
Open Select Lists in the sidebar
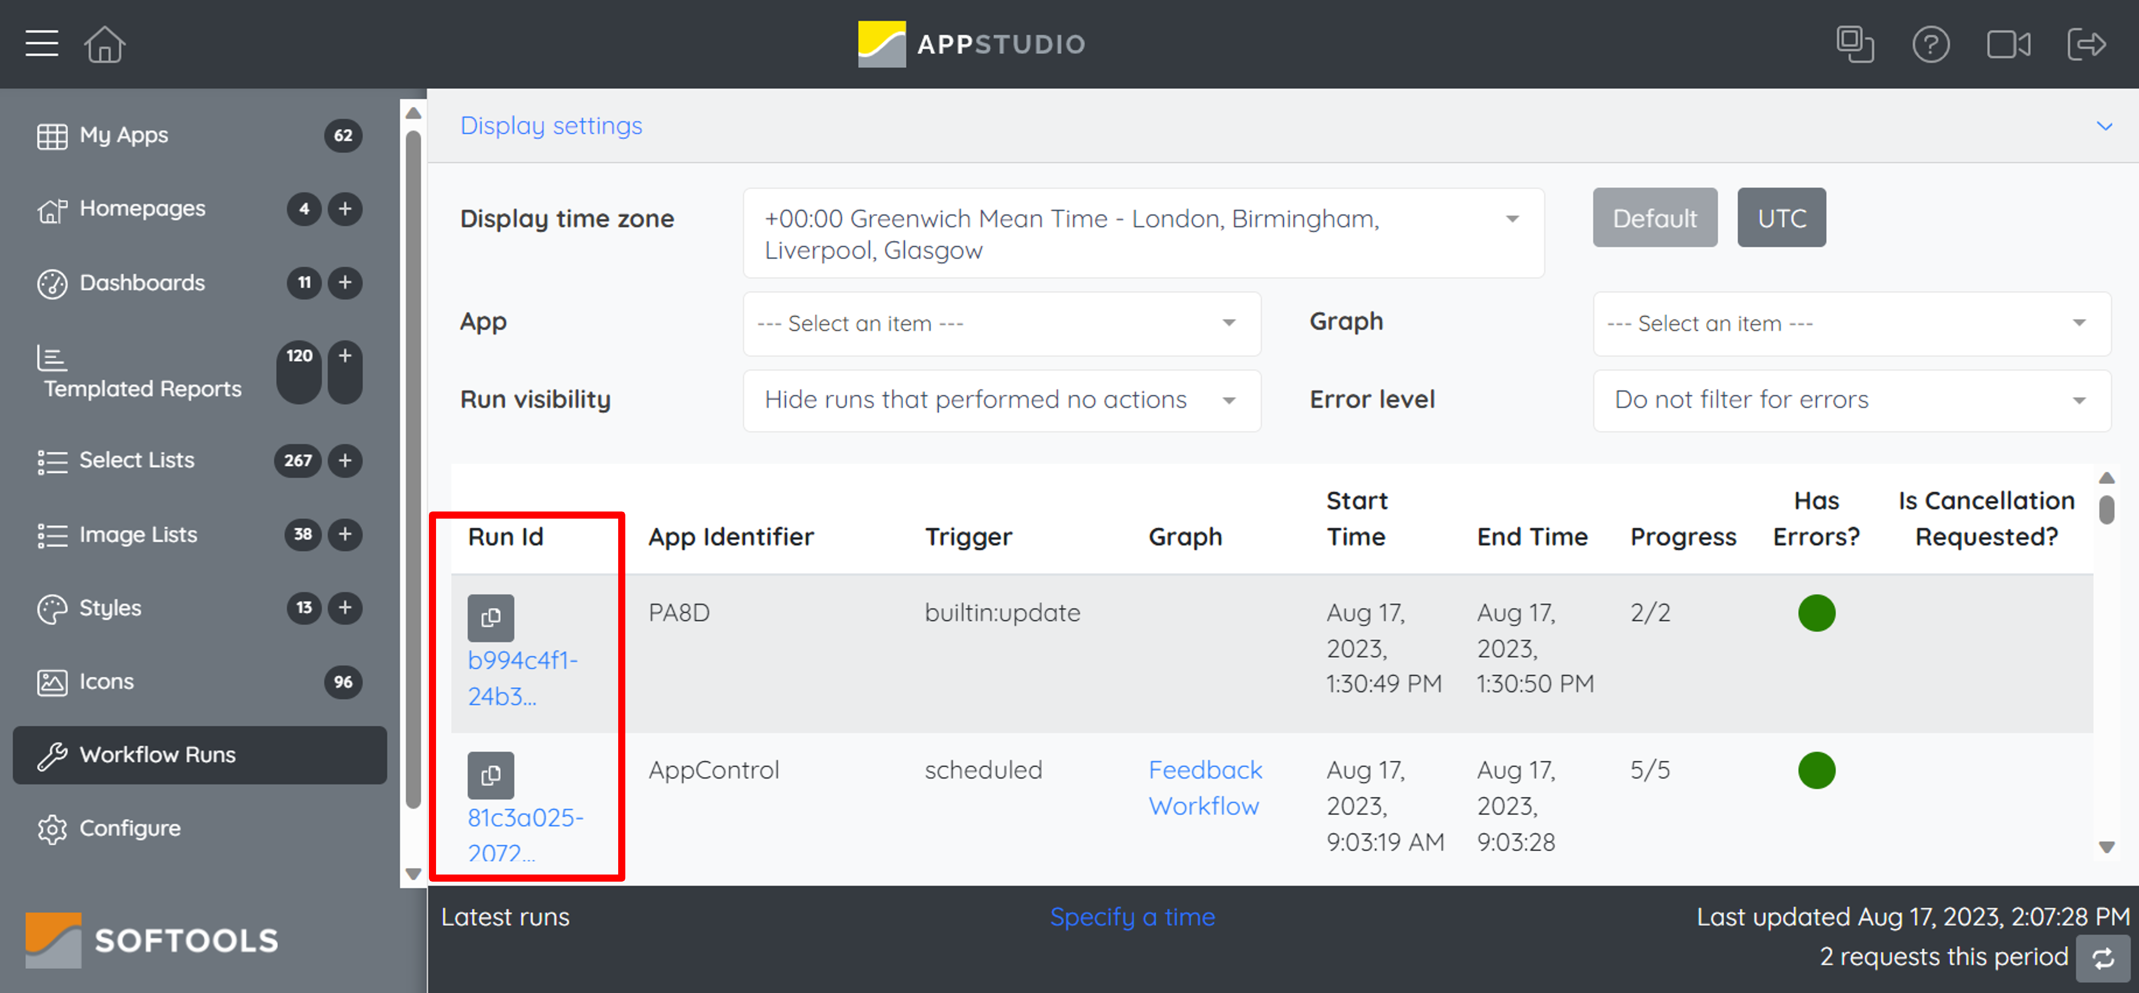point(136,460)
